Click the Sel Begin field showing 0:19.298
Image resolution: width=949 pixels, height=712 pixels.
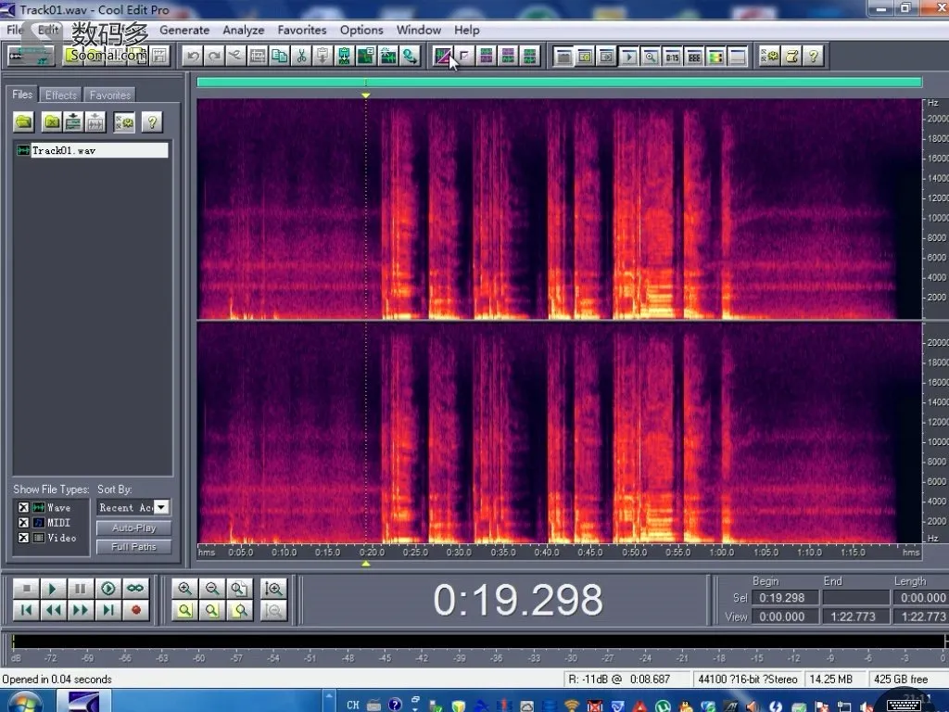click(785, 598)
